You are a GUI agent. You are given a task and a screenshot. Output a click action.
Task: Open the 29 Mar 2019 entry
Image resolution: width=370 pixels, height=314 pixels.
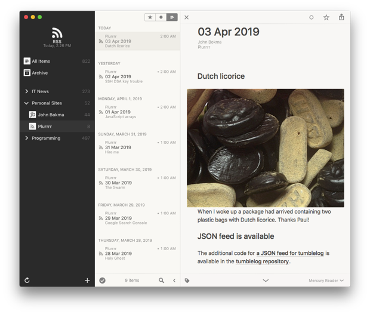(137, 218)
